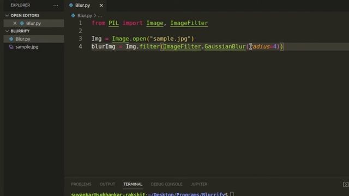349x196 pixels.
Task: Click line number 4 in the gutter
Action: coord(80,46)
